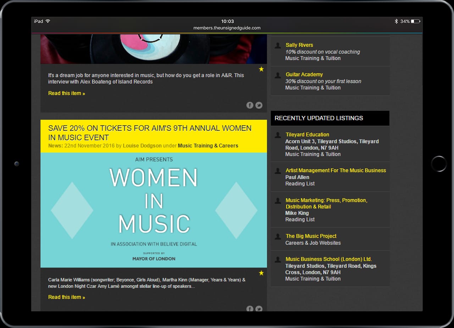Tap the Bluetooth icon in the status bar
Image resolution: width=454 pixels, height=328 pixels.
tap(397, 21)
